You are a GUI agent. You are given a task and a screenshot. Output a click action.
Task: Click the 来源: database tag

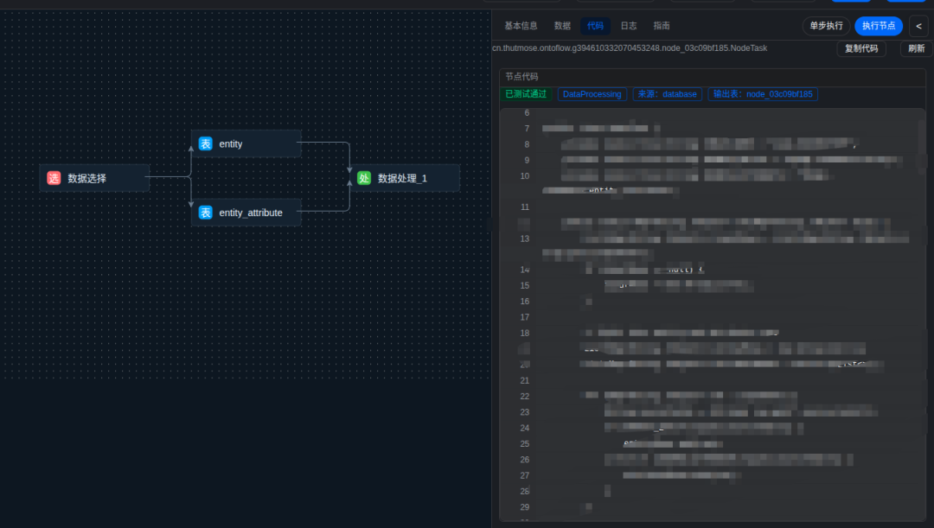pos(667,94)
